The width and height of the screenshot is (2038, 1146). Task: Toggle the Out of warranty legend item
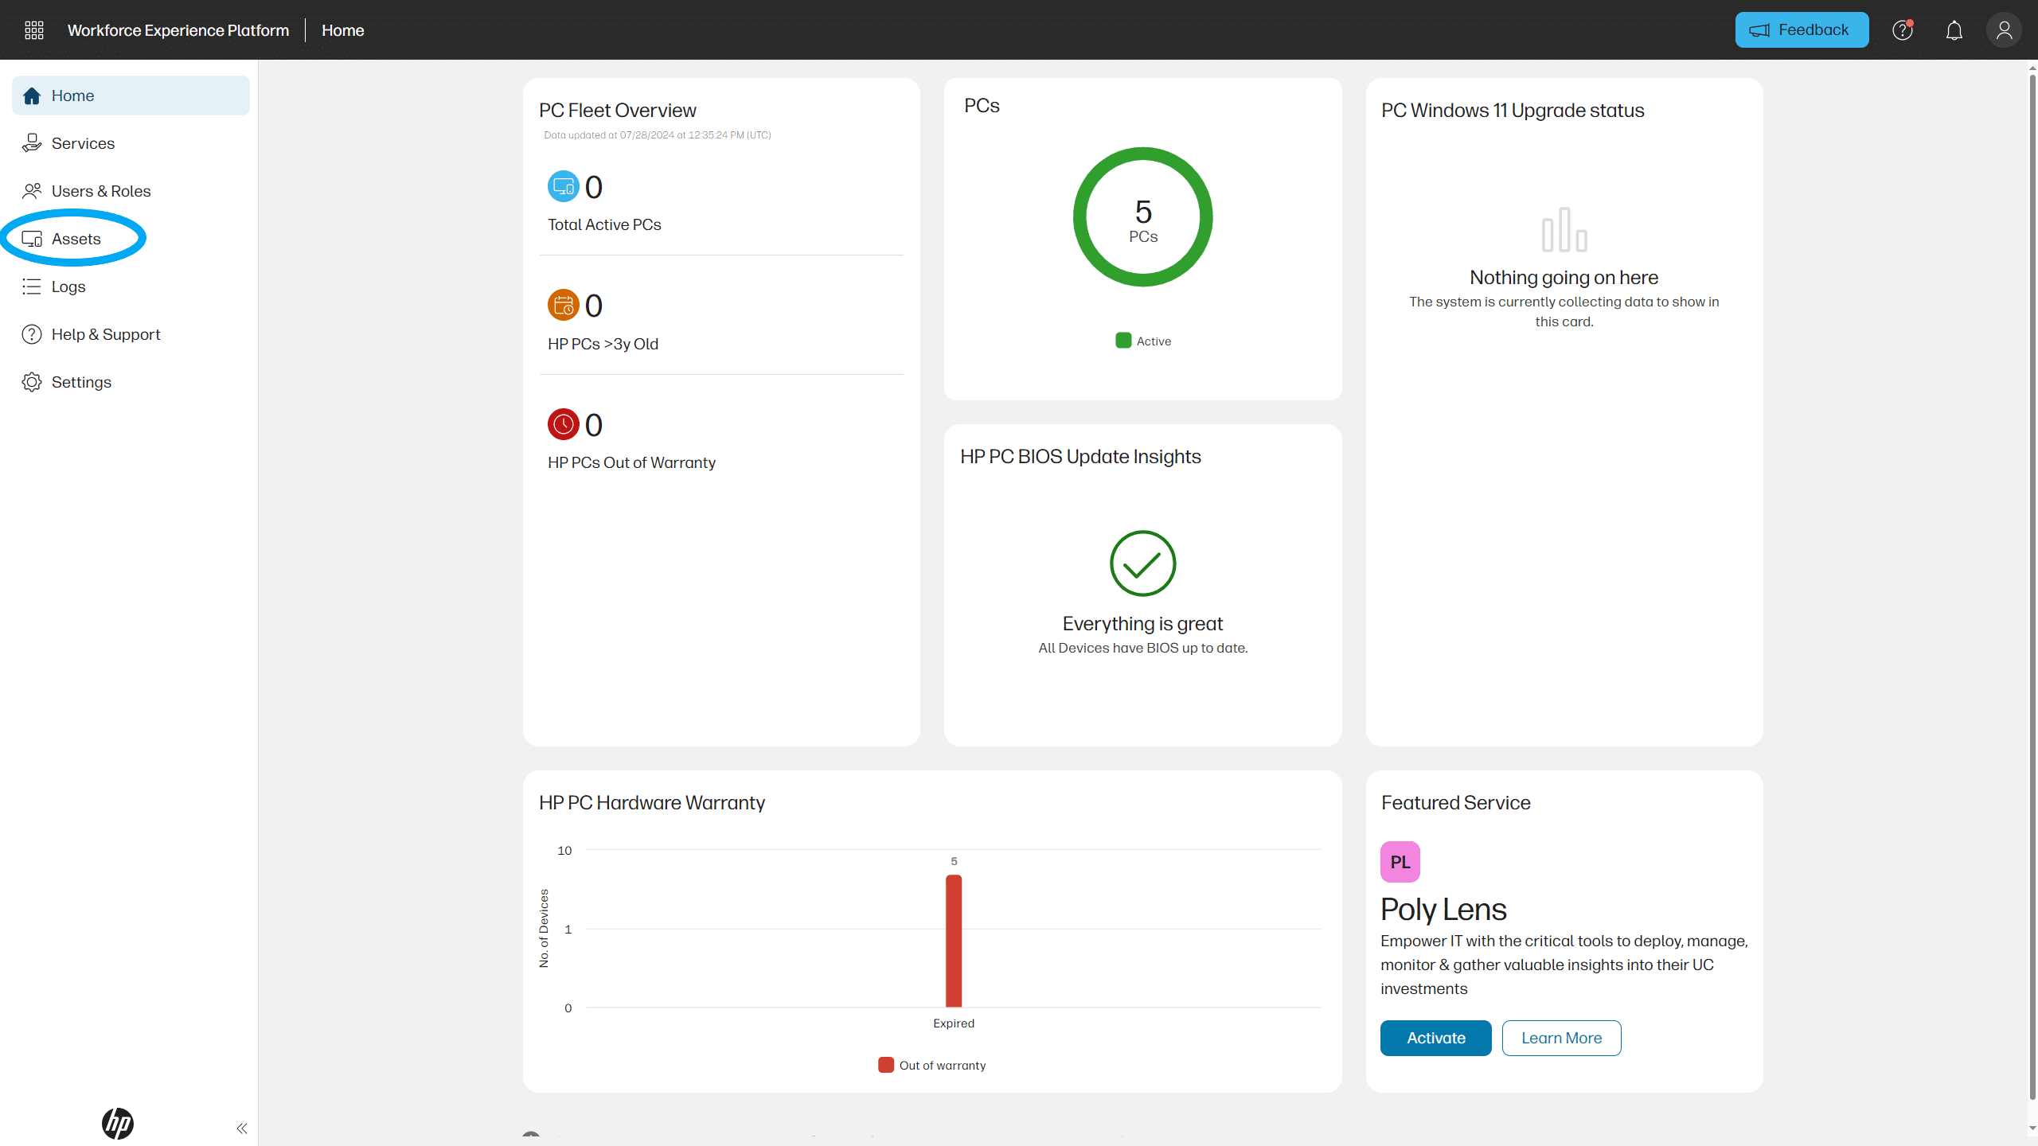pos(932,1066)
